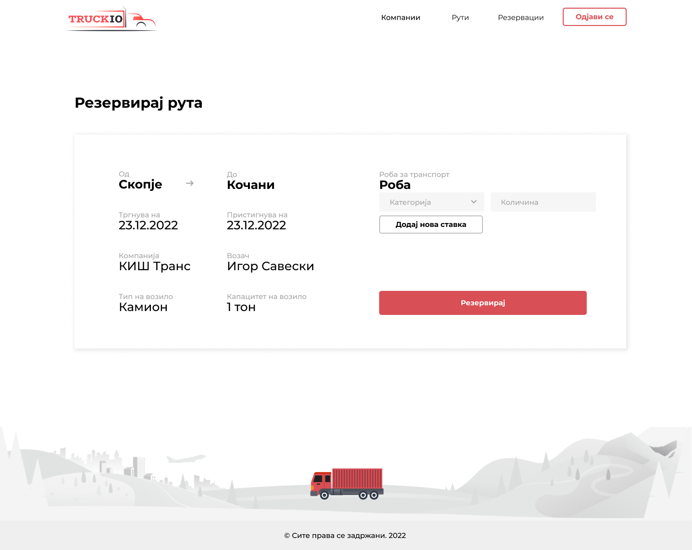Screen dimensions: 692x550
Task: Go to the Рути page
Action: (460, 17)
